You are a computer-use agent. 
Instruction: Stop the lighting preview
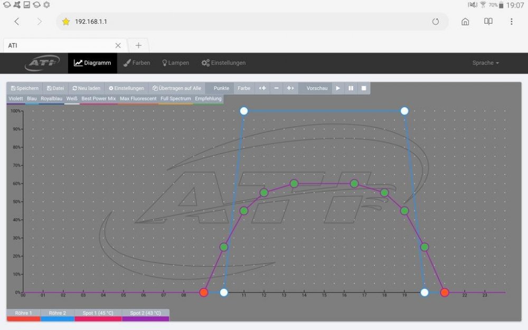click(363, 88)
